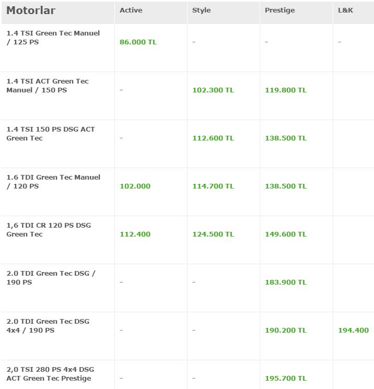Click the 119.800 TL Prestige price

pos(286,90)
